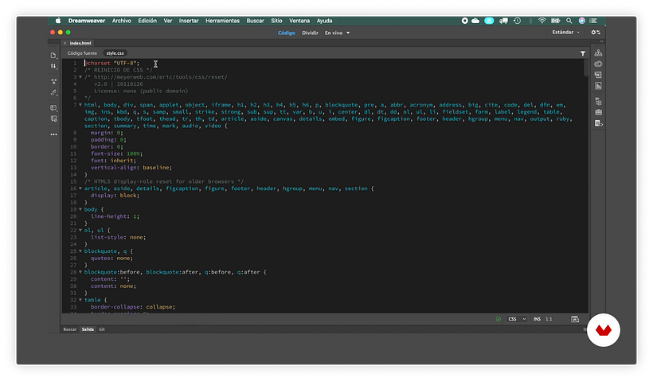The image size is (653, 381).
Task: Open the DOM panel icon in right dock
Action: pyautogui.click(x=598, y=101)
